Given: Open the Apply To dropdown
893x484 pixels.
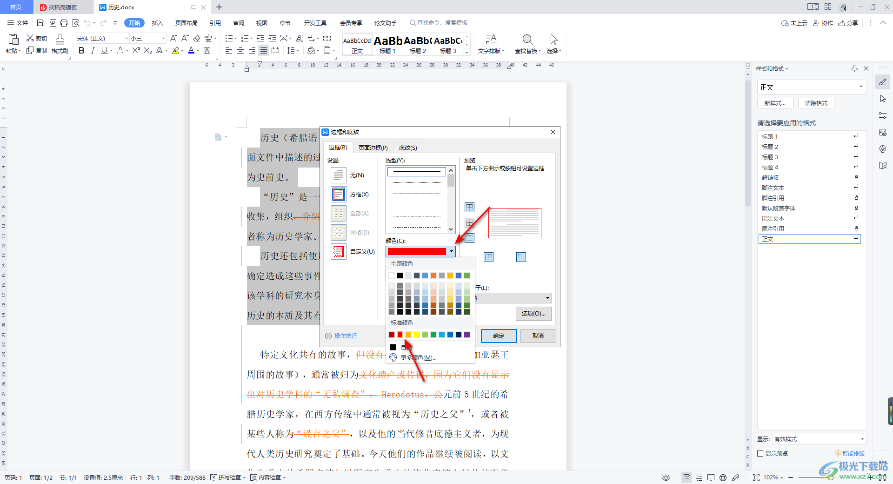Looking at the screenshot, I should [547, 298].
